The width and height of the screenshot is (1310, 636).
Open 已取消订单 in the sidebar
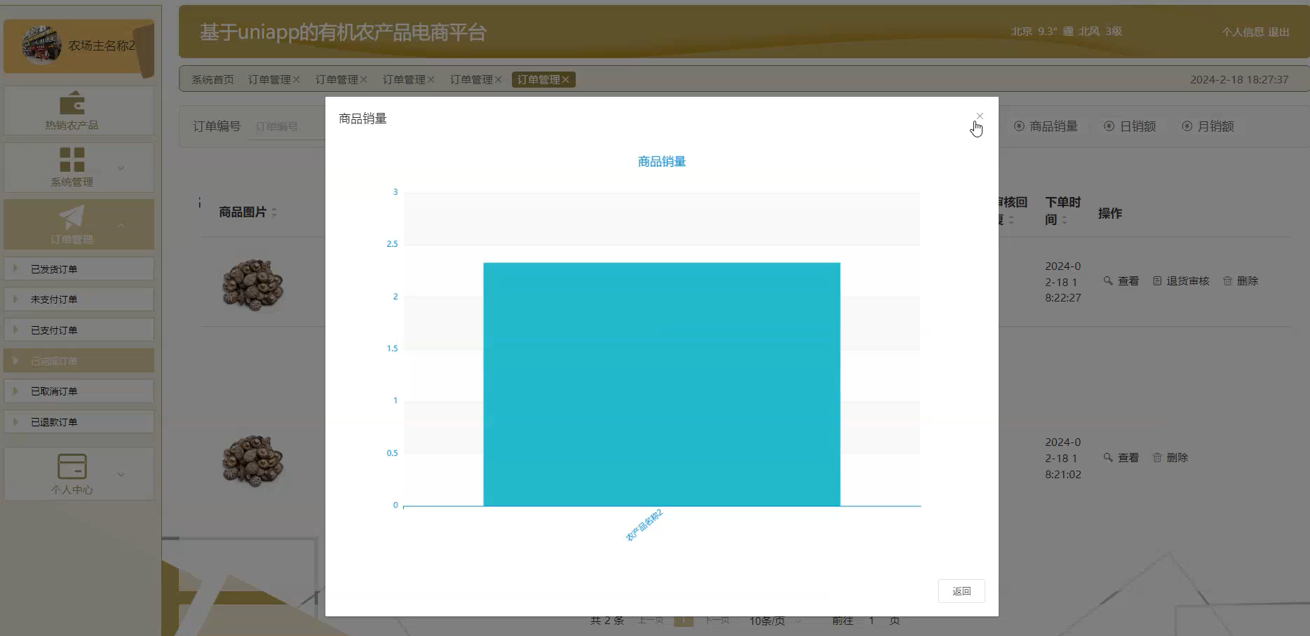coord(79,391)
